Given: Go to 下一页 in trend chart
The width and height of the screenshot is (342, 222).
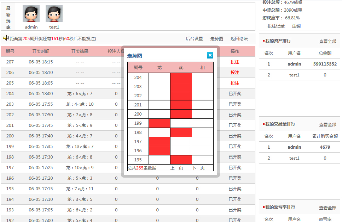Looking at the screenshot, I should click(x=198, y=168).
